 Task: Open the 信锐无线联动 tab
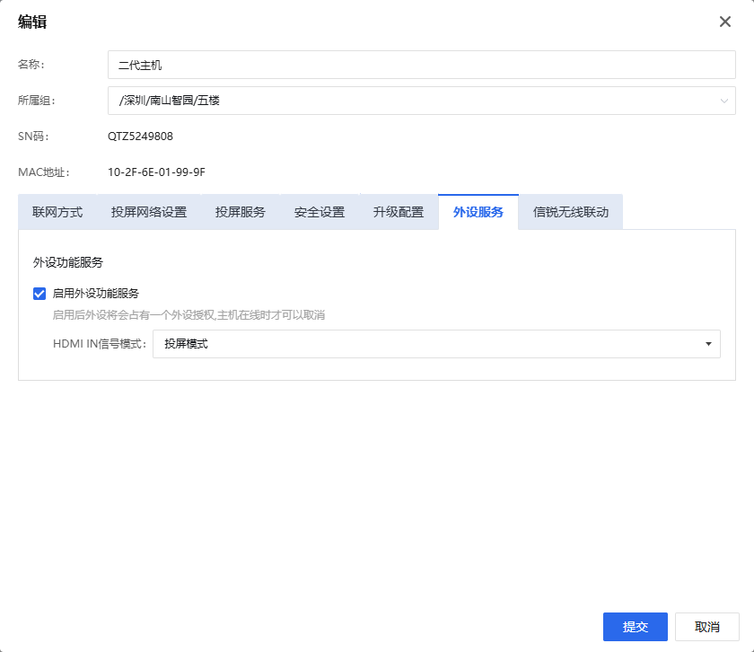[x=571, y=213]
